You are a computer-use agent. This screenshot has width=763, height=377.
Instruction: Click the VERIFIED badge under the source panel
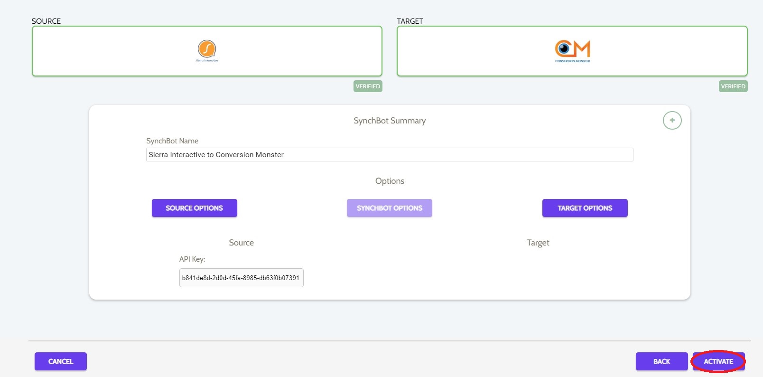[368, 86]
